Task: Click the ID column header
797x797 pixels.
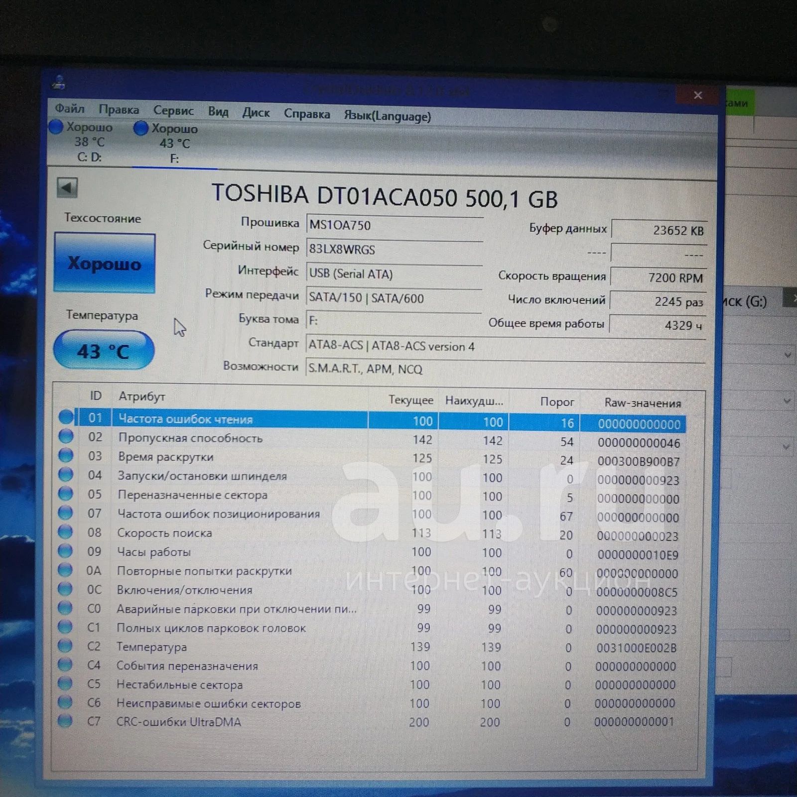Action: click(x=96, y=396)
